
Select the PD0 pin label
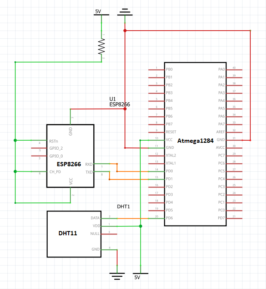(x=169, y=171)
